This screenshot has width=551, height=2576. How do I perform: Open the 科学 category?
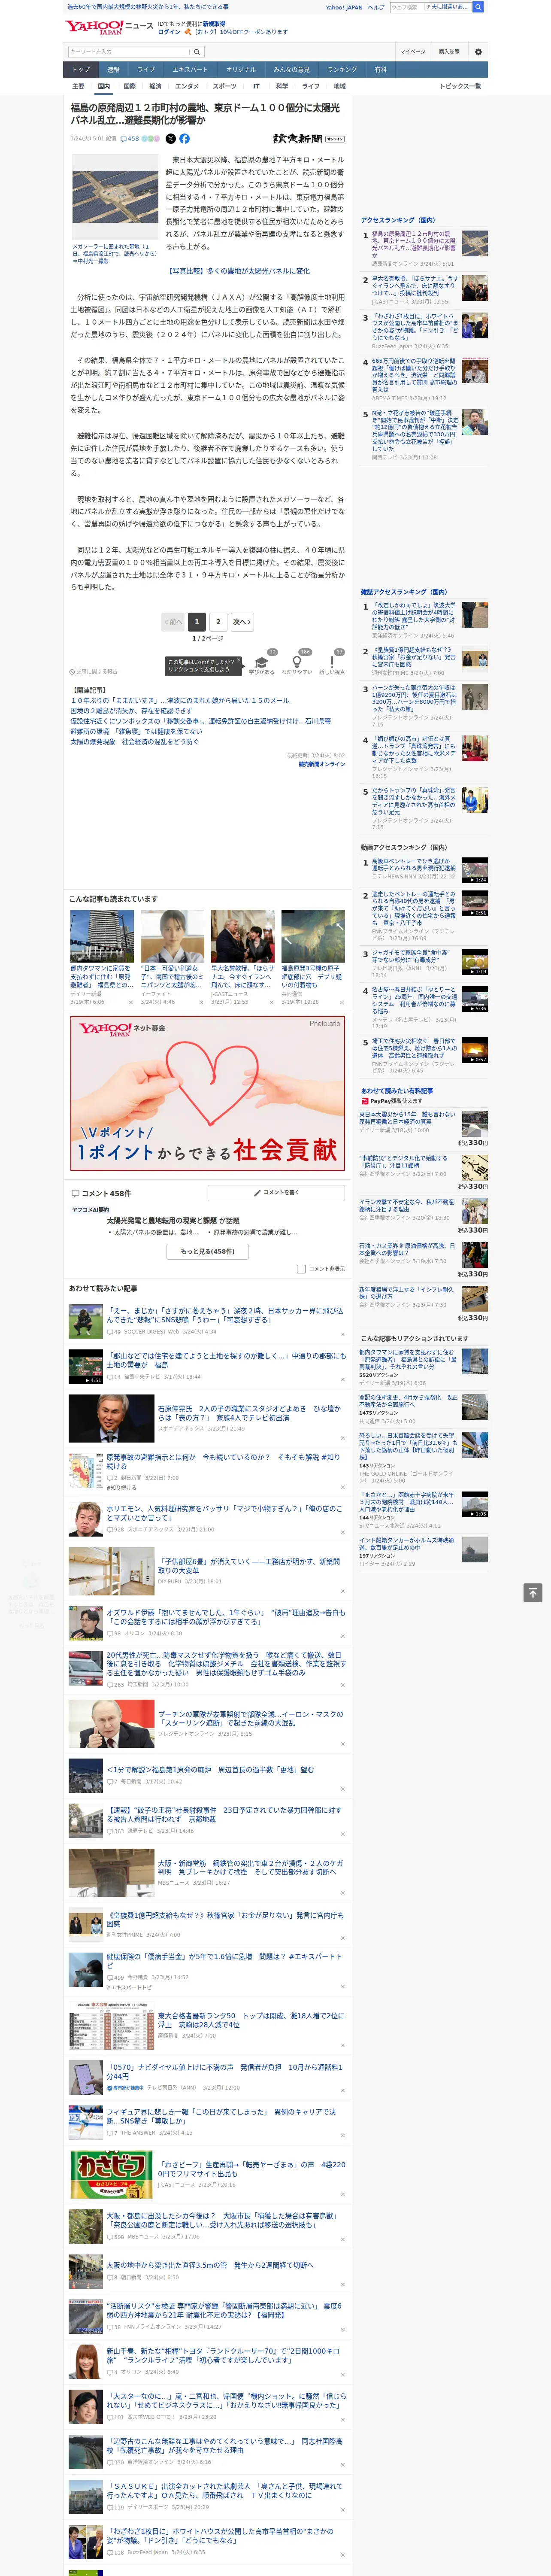click(x=282, y=86)
